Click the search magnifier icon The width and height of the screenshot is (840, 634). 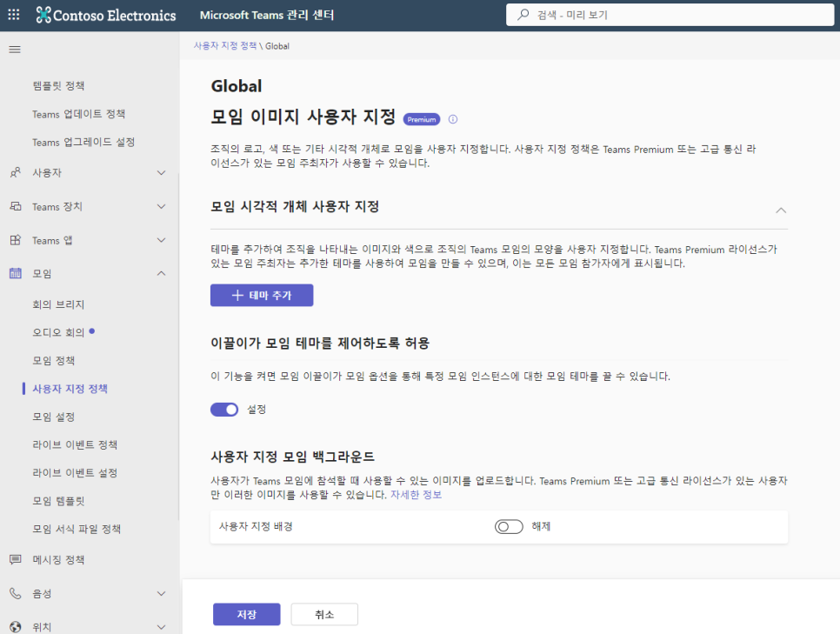pos(523,15)
